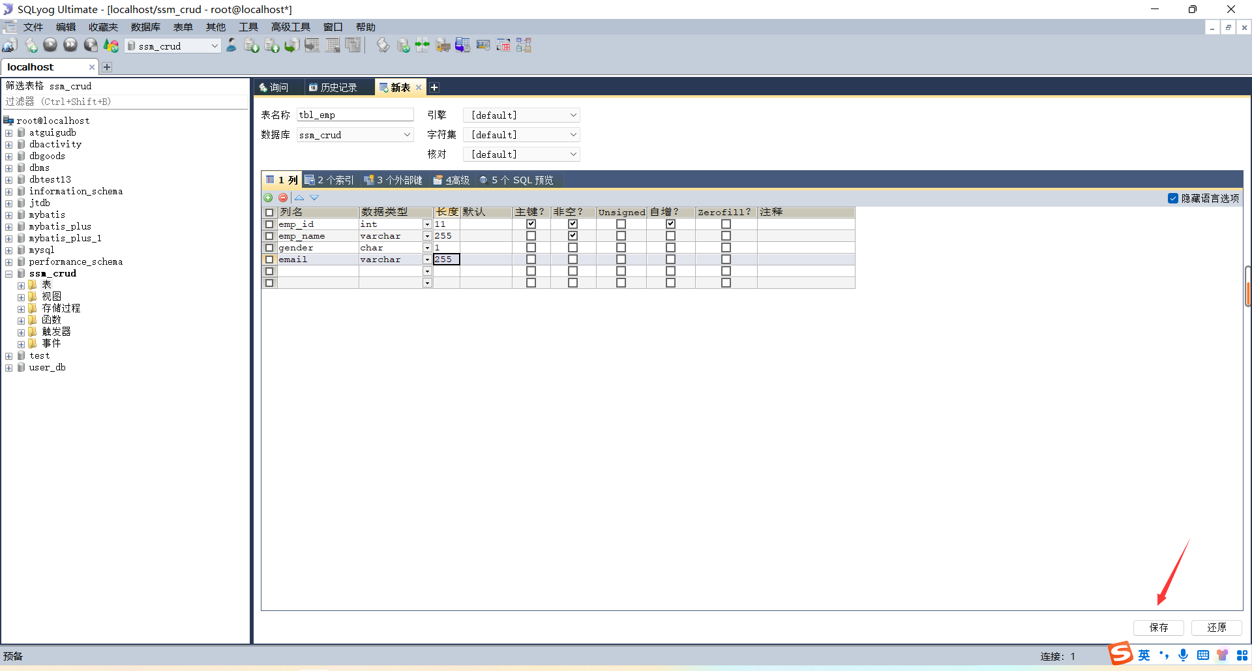Open schema synchronization tool icon

(403, 45)
